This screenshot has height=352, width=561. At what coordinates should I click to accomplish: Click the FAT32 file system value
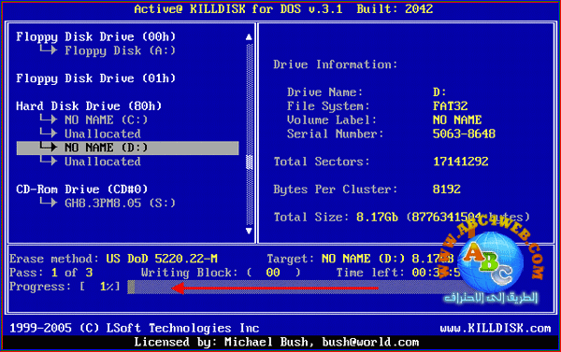click(450, 106)
